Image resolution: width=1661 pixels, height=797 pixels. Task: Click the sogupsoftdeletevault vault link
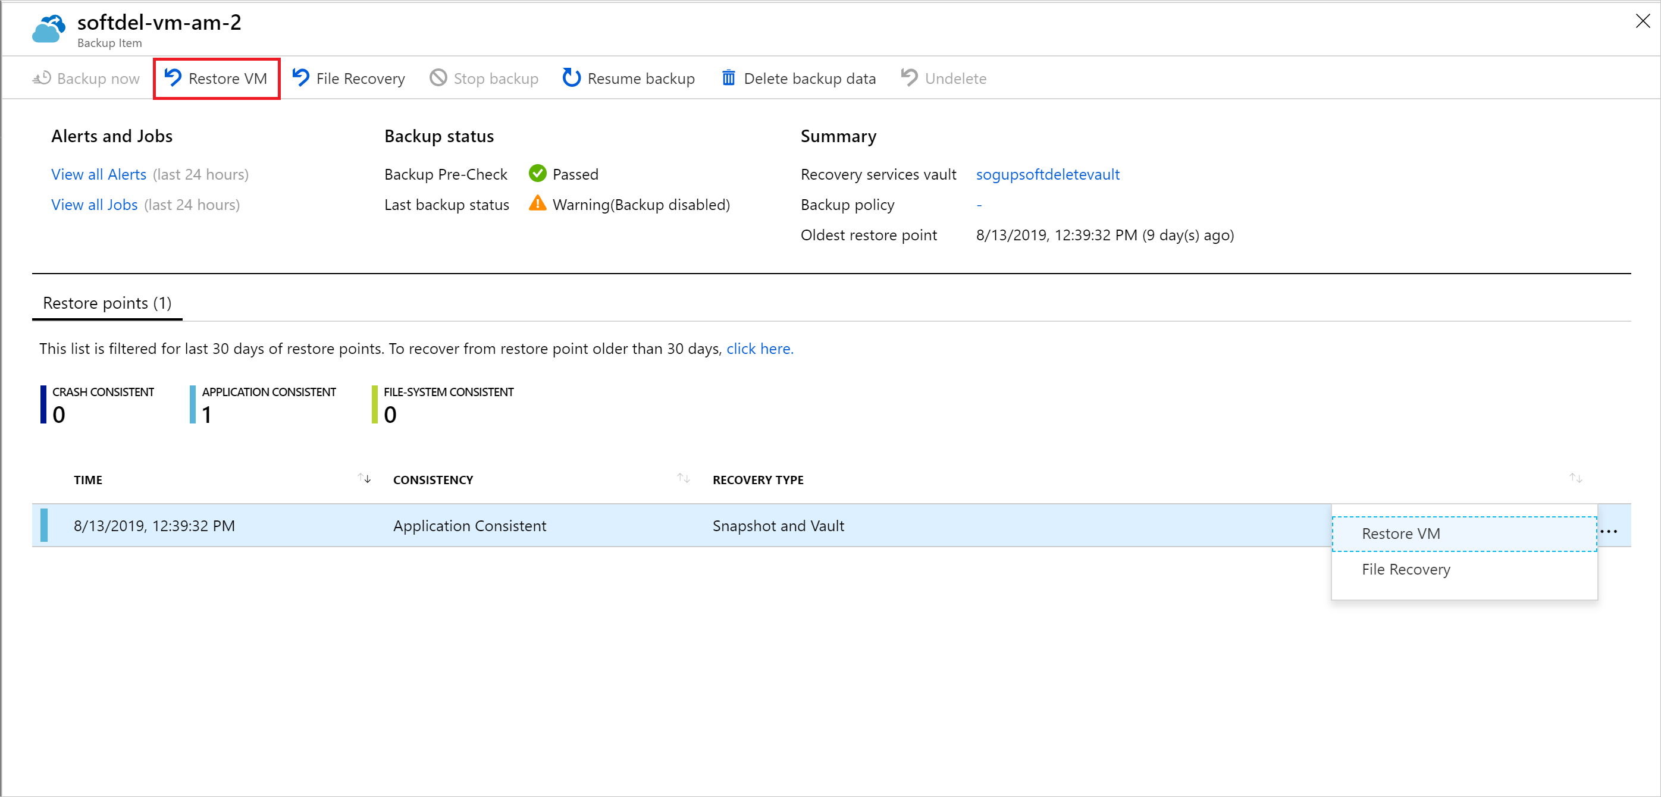tap(1048, 172)
